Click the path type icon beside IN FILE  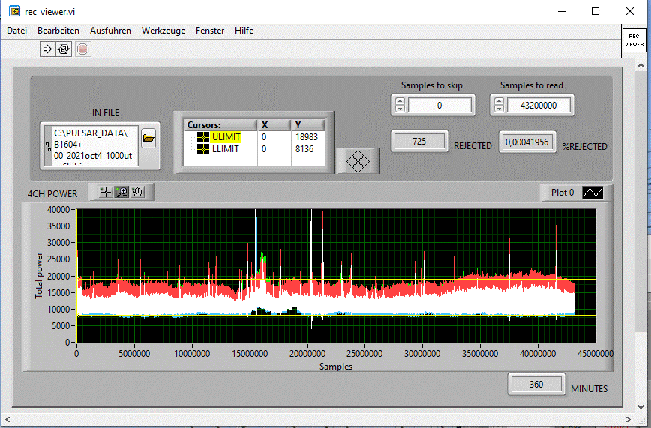point(48,146)
